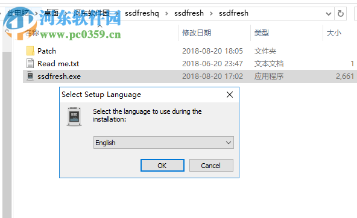Select the ssdfresh.exe application icon
The width and height of the screenshot is (357, 218).
coord(30,76)
